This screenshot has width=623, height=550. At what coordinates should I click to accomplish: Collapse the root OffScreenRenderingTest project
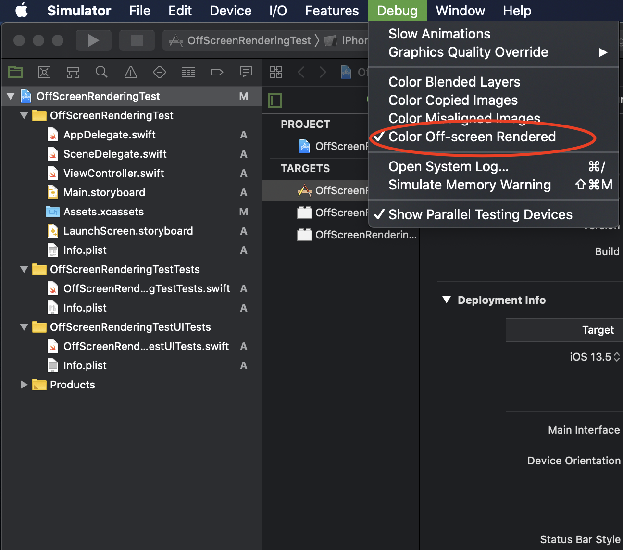(11, 96)
